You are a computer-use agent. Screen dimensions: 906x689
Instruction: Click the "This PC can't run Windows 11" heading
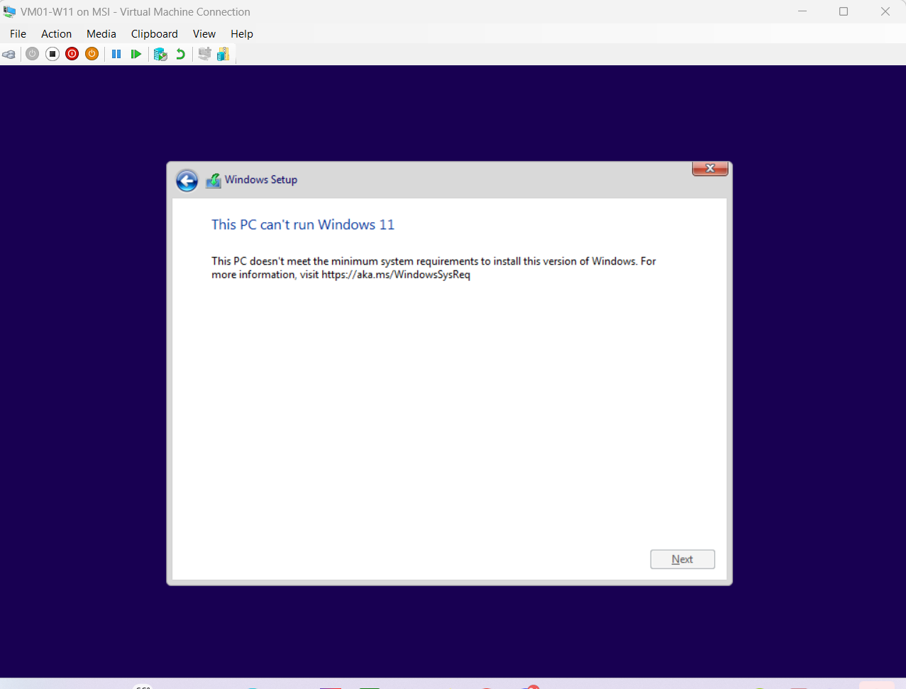[x=303, y=224]
